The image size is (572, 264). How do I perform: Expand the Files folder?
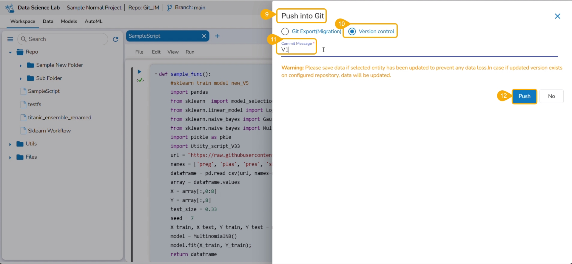coord(10,157)
